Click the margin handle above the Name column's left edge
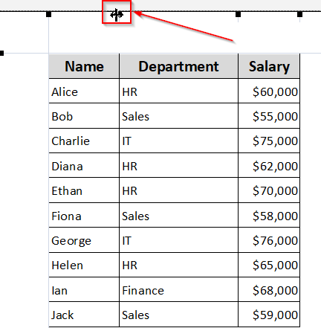The height and width of the screenshot is (328, 321). tap(49, 14)
